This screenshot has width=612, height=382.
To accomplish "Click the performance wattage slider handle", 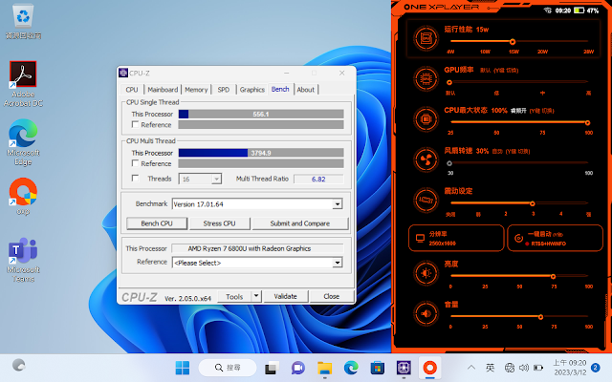I will tap(513, 41).
